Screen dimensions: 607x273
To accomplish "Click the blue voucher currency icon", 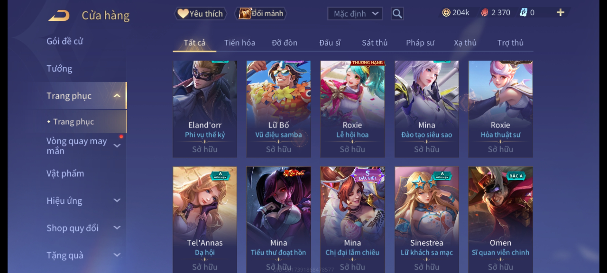I will pos(523,12).
